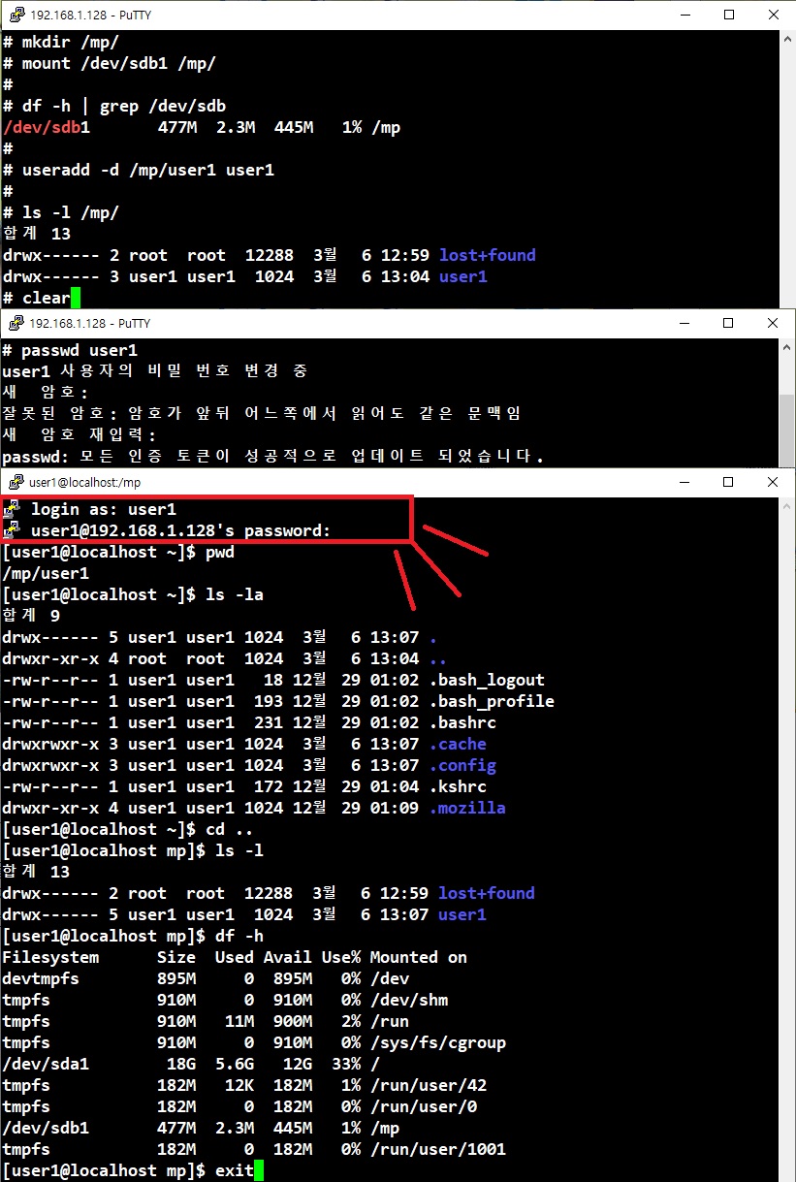
Task: Click the '.cache' directory entry
Action: pyautogui.click(x=458, y=745)
